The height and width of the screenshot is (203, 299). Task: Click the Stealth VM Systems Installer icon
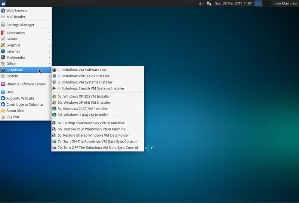(x=55, y=88)
